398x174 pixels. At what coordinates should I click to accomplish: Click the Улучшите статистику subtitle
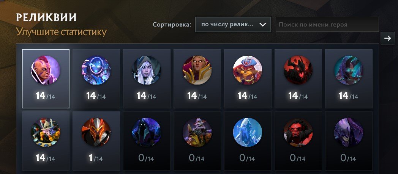[x=61, y=33]
